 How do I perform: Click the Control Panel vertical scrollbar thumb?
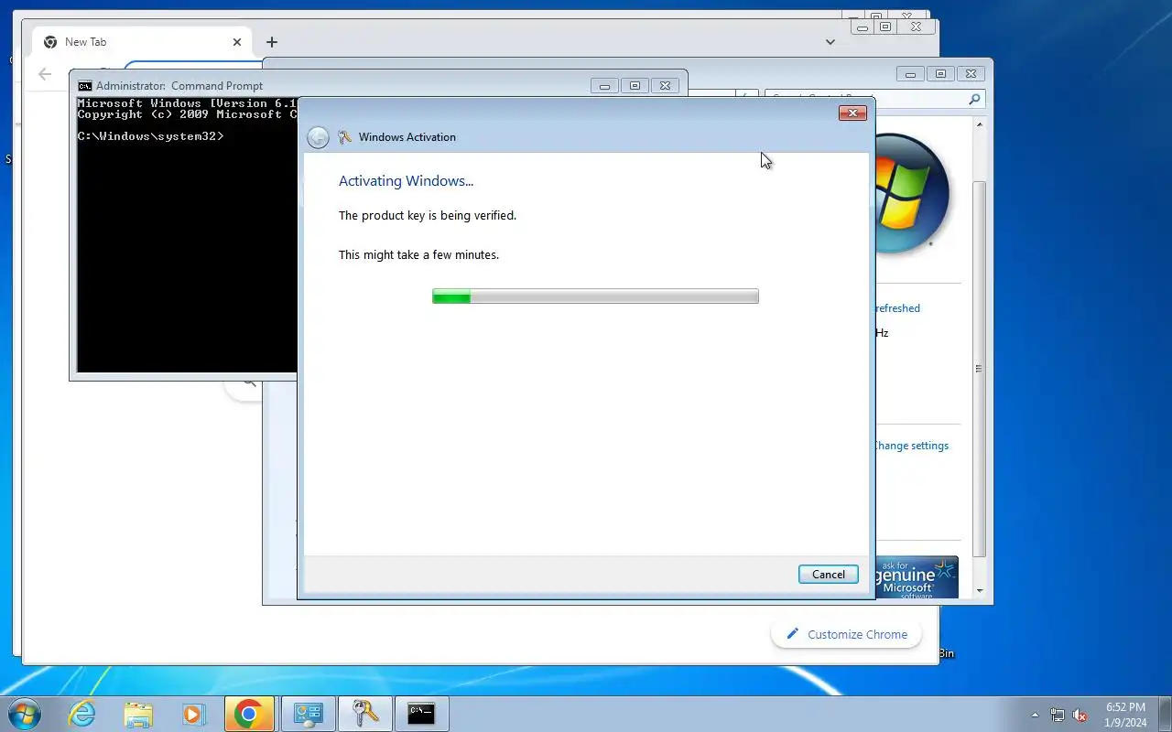[979, 369]
